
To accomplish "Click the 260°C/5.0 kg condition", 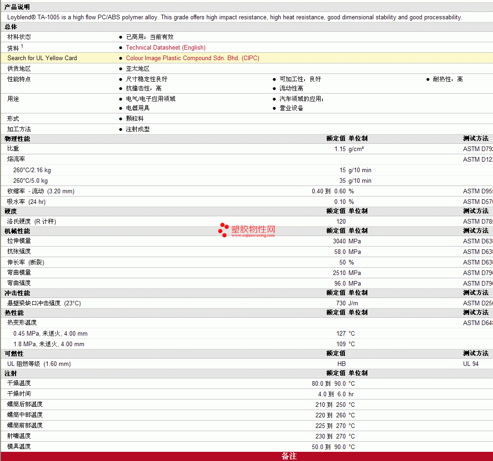I will [31, 181].
